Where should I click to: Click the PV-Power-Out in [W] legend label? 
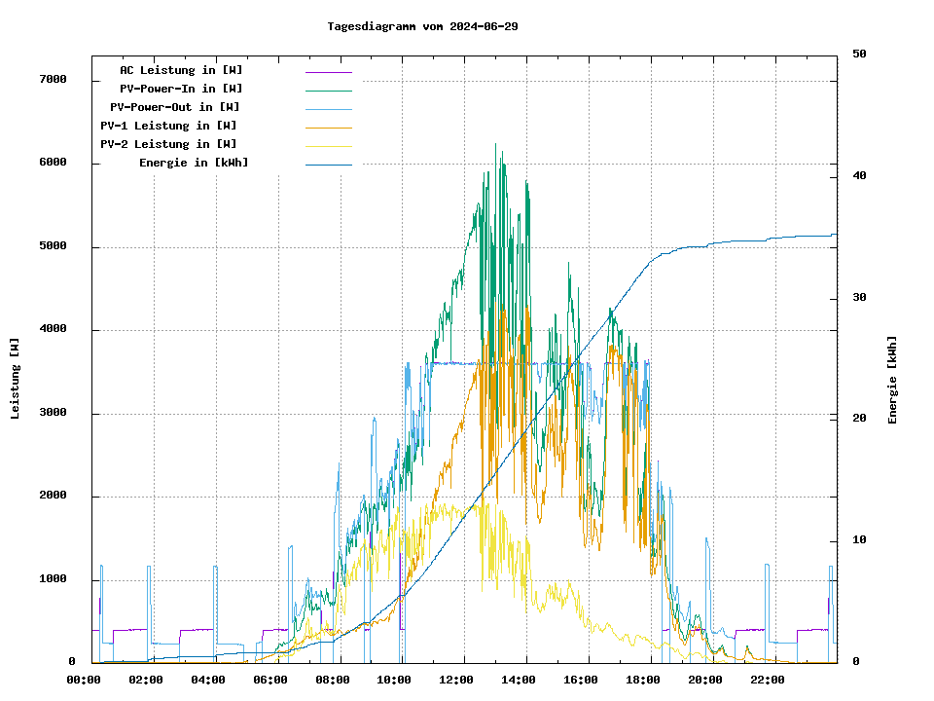coord(175,107)
